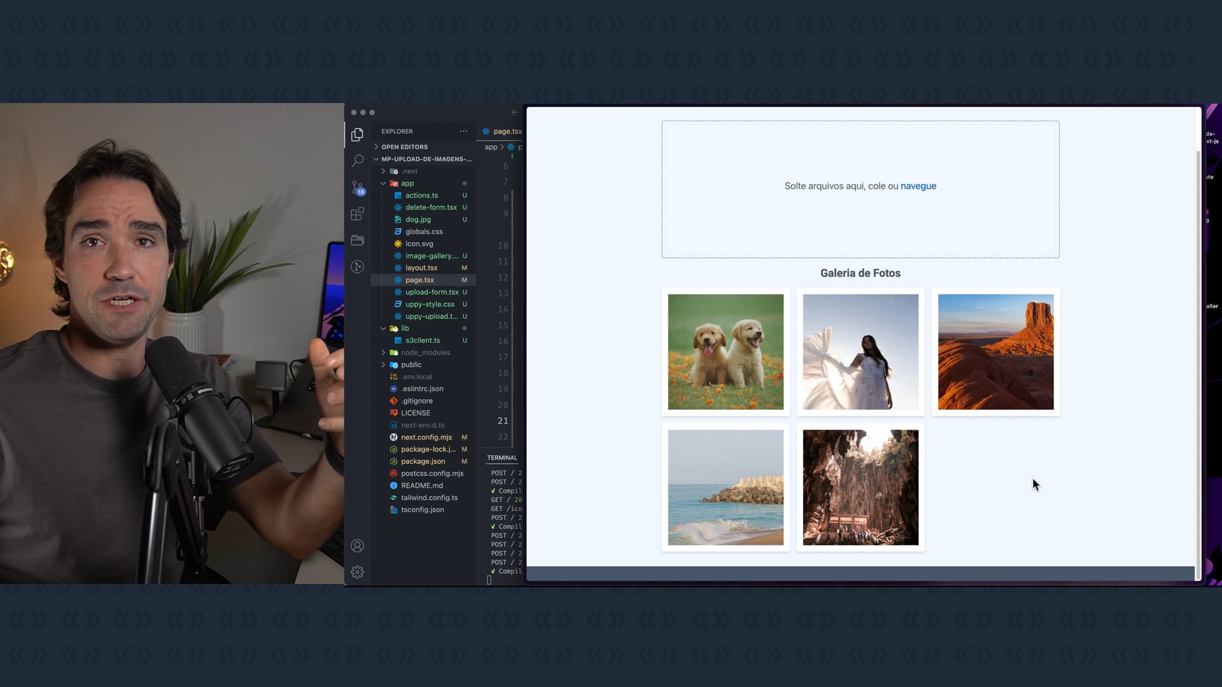Open the Search view icon
Viewport: 1222px width, 687px height.
tap(357, 161)
